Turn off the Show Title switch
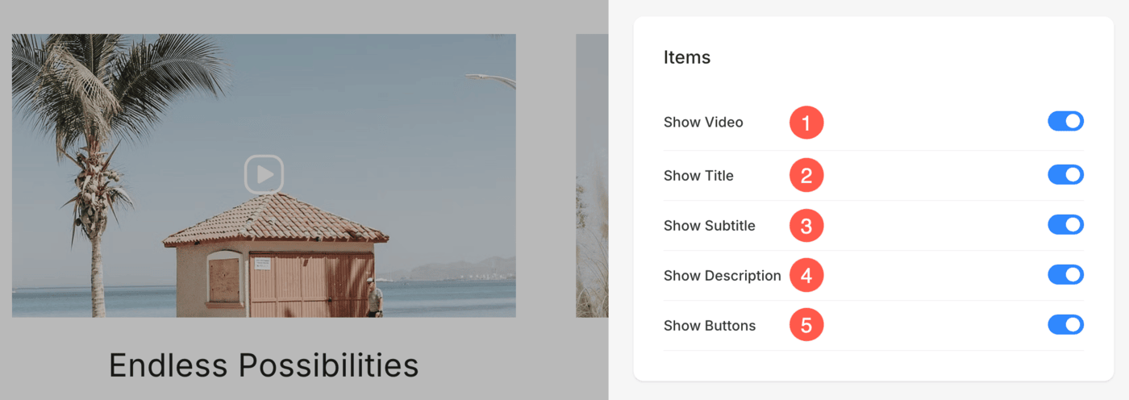Viewport: 1129px width, 400px height. click(1065, 175)
